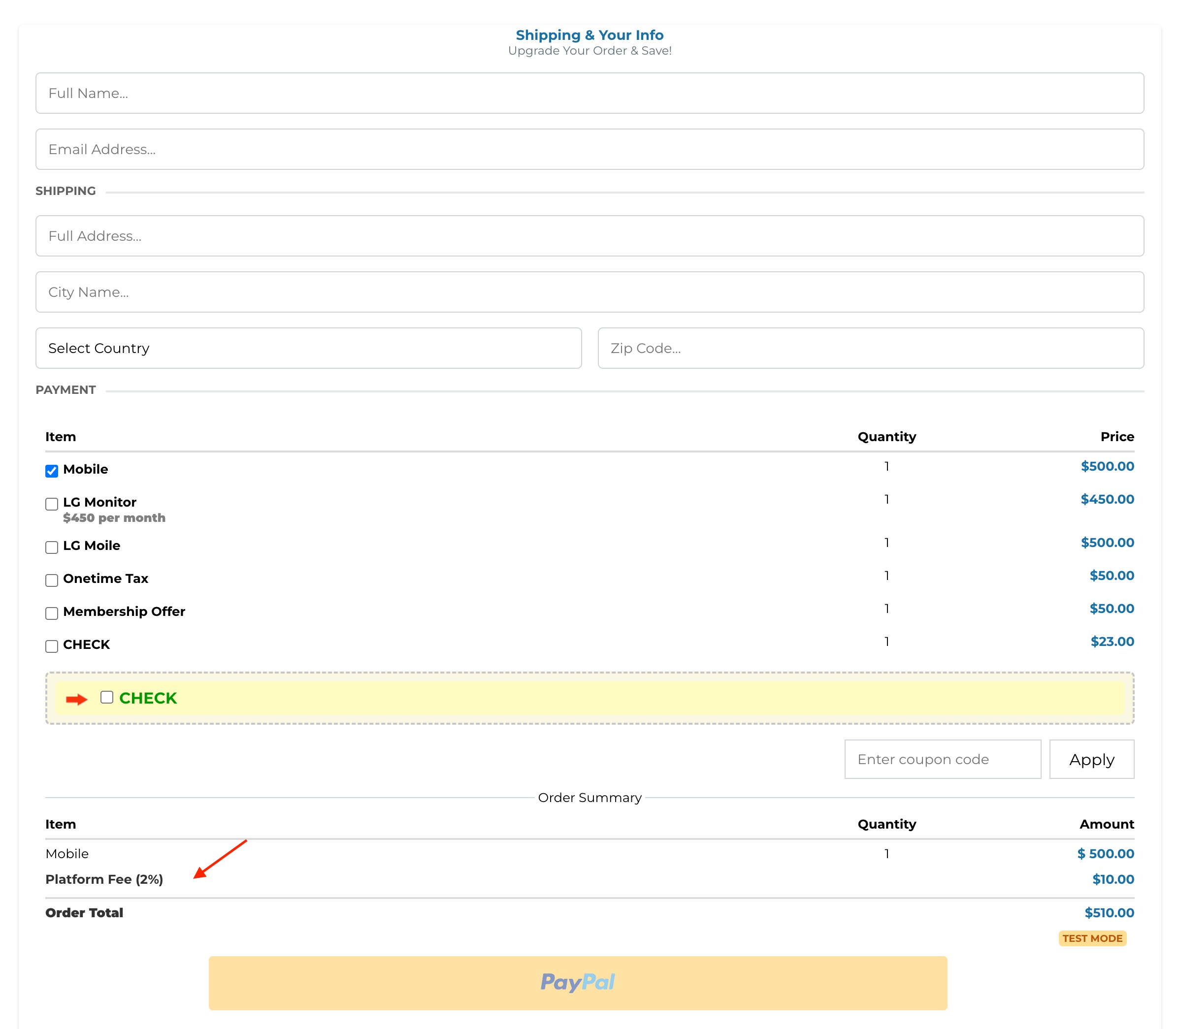Select the $23.00 CHECK item checkbox
This screenshot has height=1029, width=1180.
pyautogui.click(x=52, y=646)
